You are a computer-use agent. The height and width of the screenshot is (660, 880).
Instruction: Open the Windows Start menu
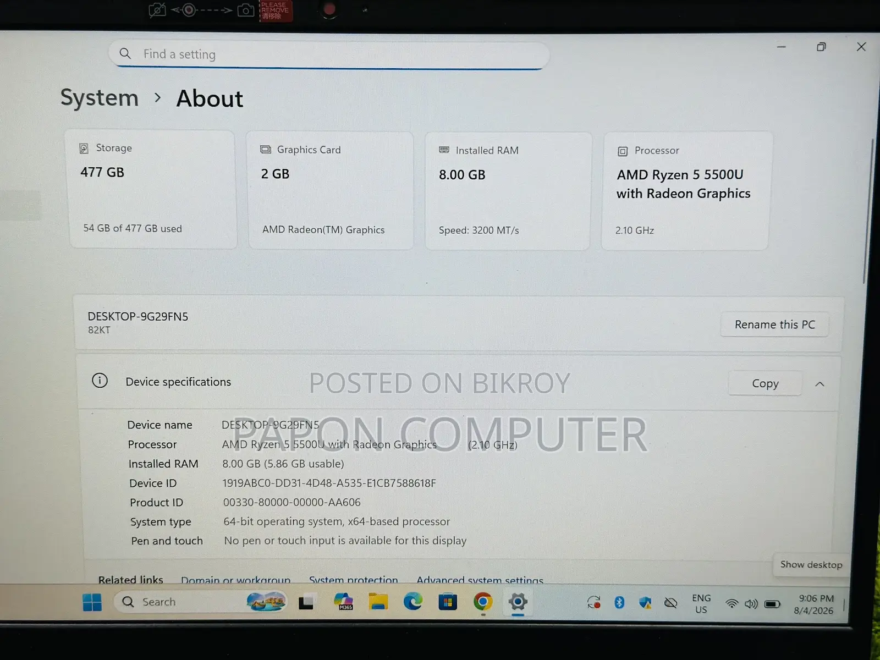92,602
